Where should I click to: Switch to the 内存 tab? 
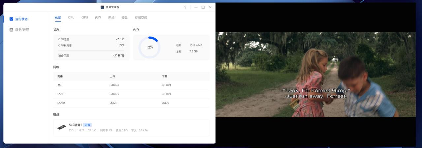[98, 17]
